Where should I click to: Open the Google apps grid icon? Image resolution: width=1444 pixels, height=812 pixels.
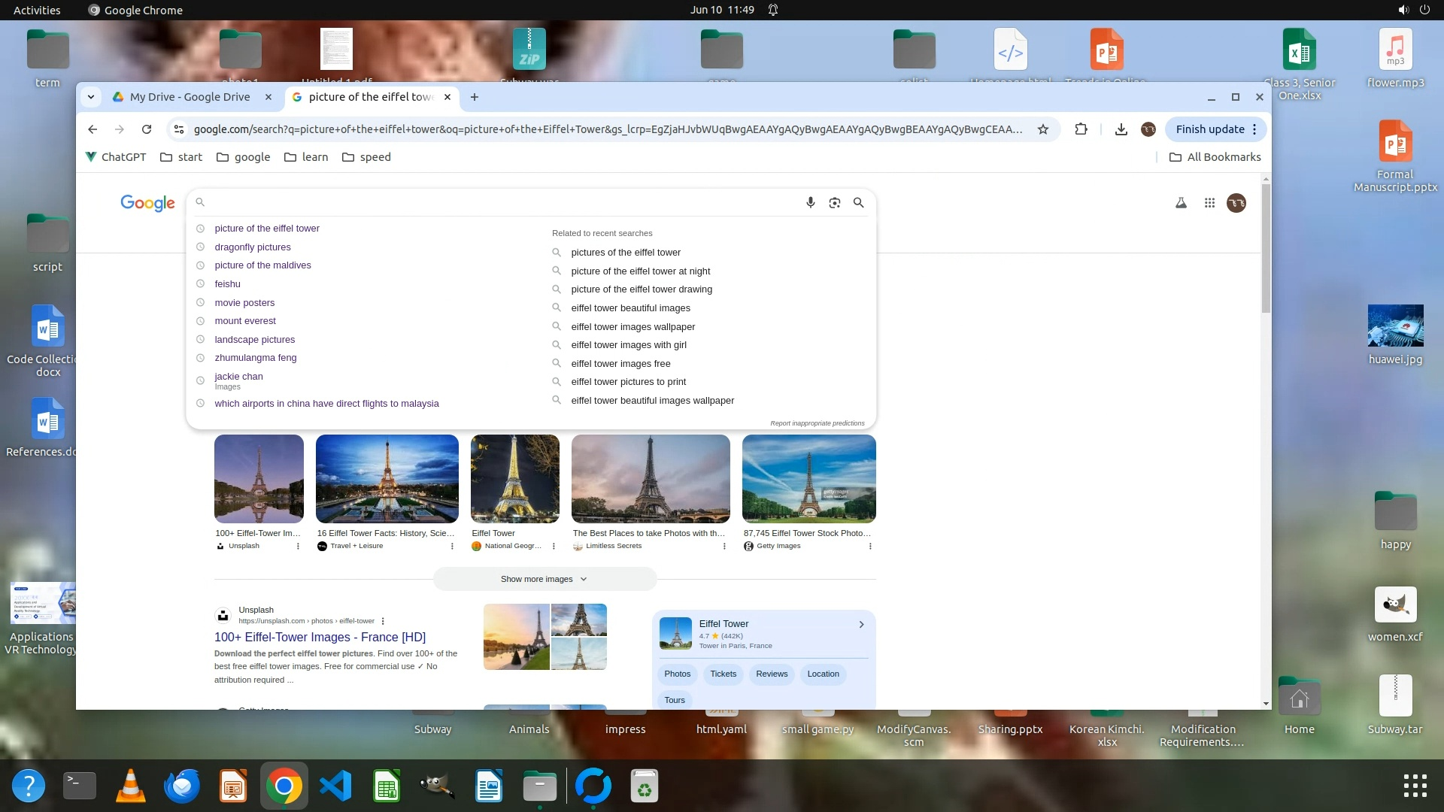(x=1209, y=203)
